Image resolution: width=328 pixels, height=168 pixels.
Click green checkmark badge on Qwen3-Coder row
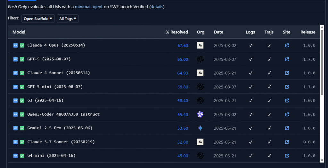coord(22,114)
